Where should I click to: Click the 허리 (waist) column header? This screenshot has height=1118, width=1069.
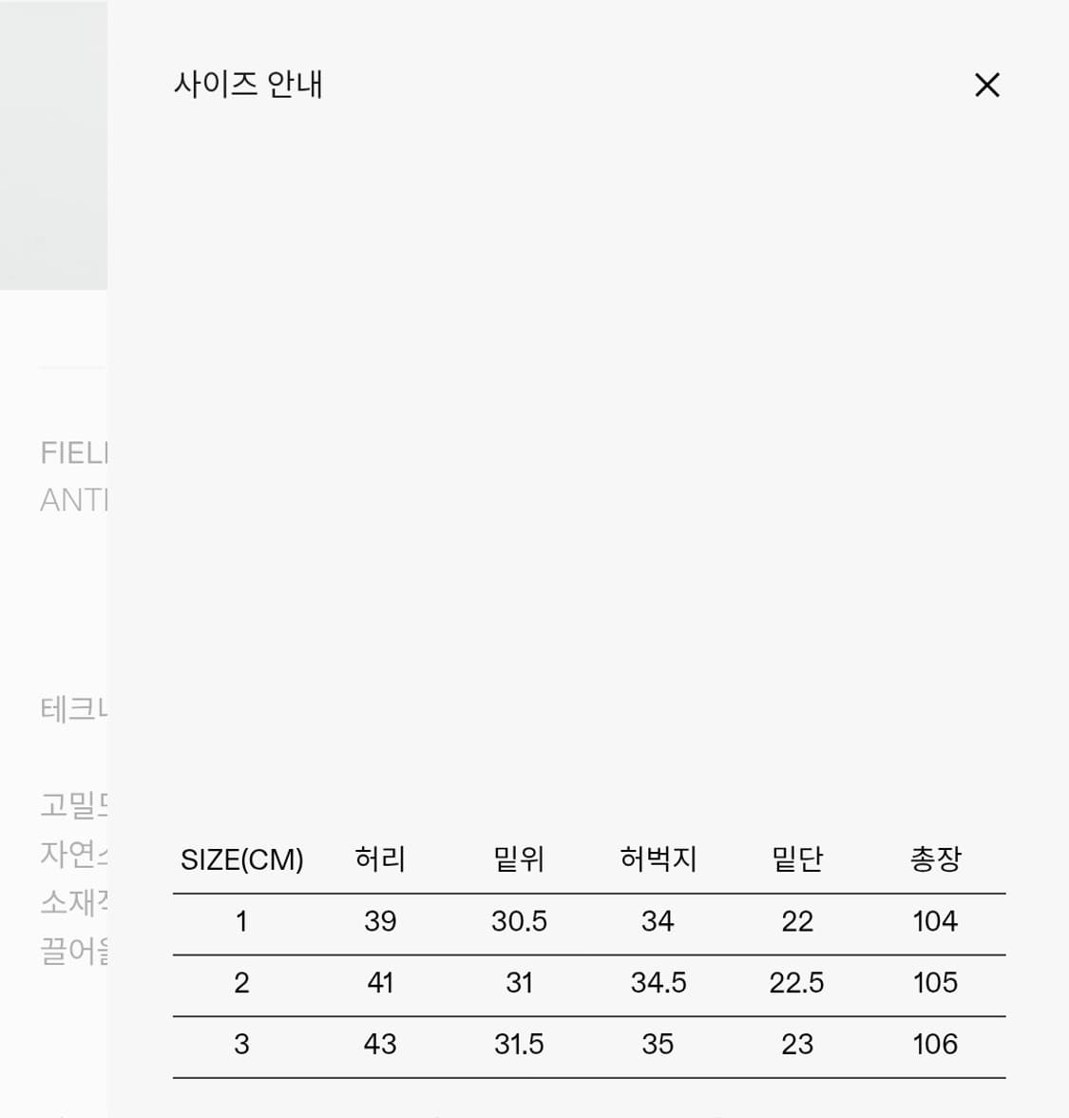point(380,858)
